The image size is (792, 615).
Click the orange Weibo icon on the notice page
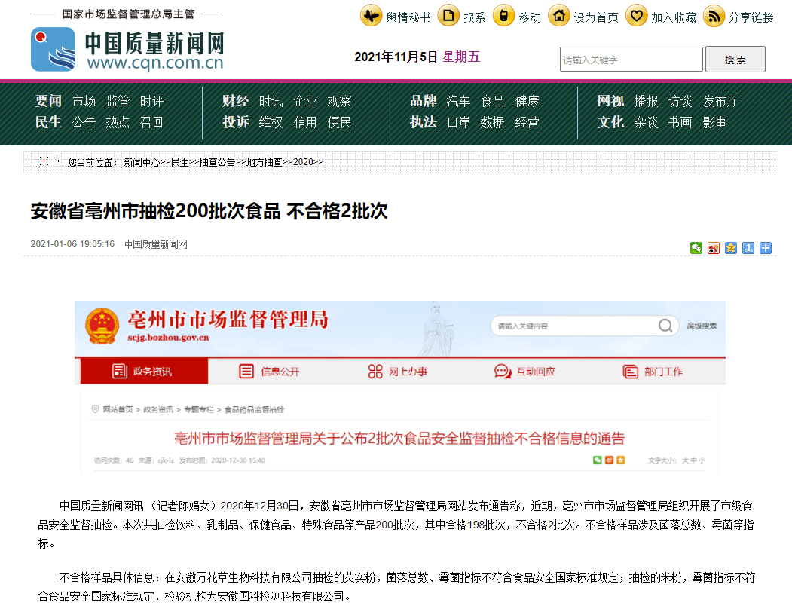(x=608, y=460)
